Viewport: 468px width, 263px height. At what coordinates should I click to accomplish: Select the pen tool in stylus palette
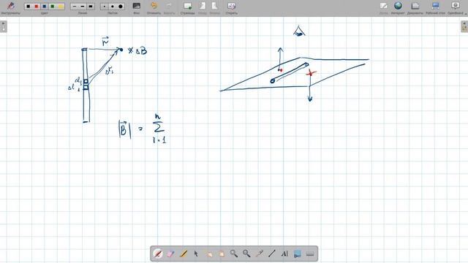(158, 254)
